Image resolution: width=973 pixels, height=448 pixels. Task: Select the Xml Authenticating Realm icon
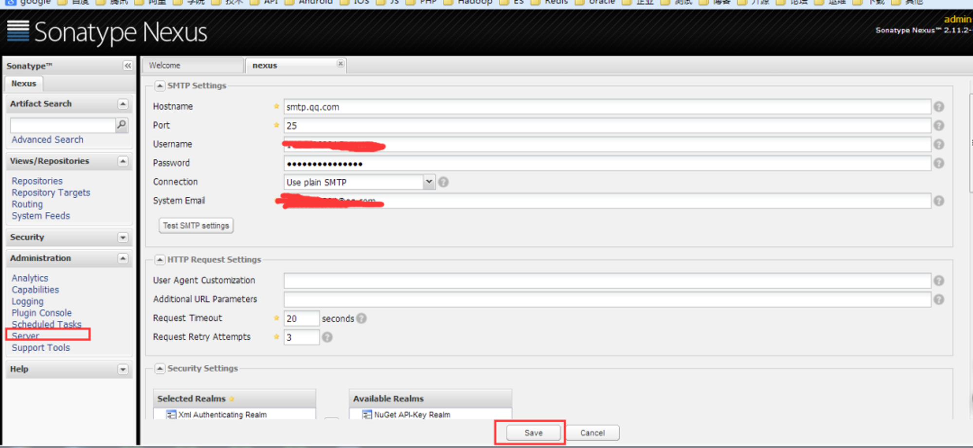[171, 414]
